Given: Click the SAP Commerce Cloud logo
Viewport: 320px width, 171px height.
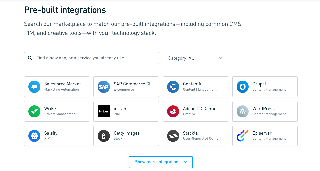Looking at the screenshot, I should [104, 87].
